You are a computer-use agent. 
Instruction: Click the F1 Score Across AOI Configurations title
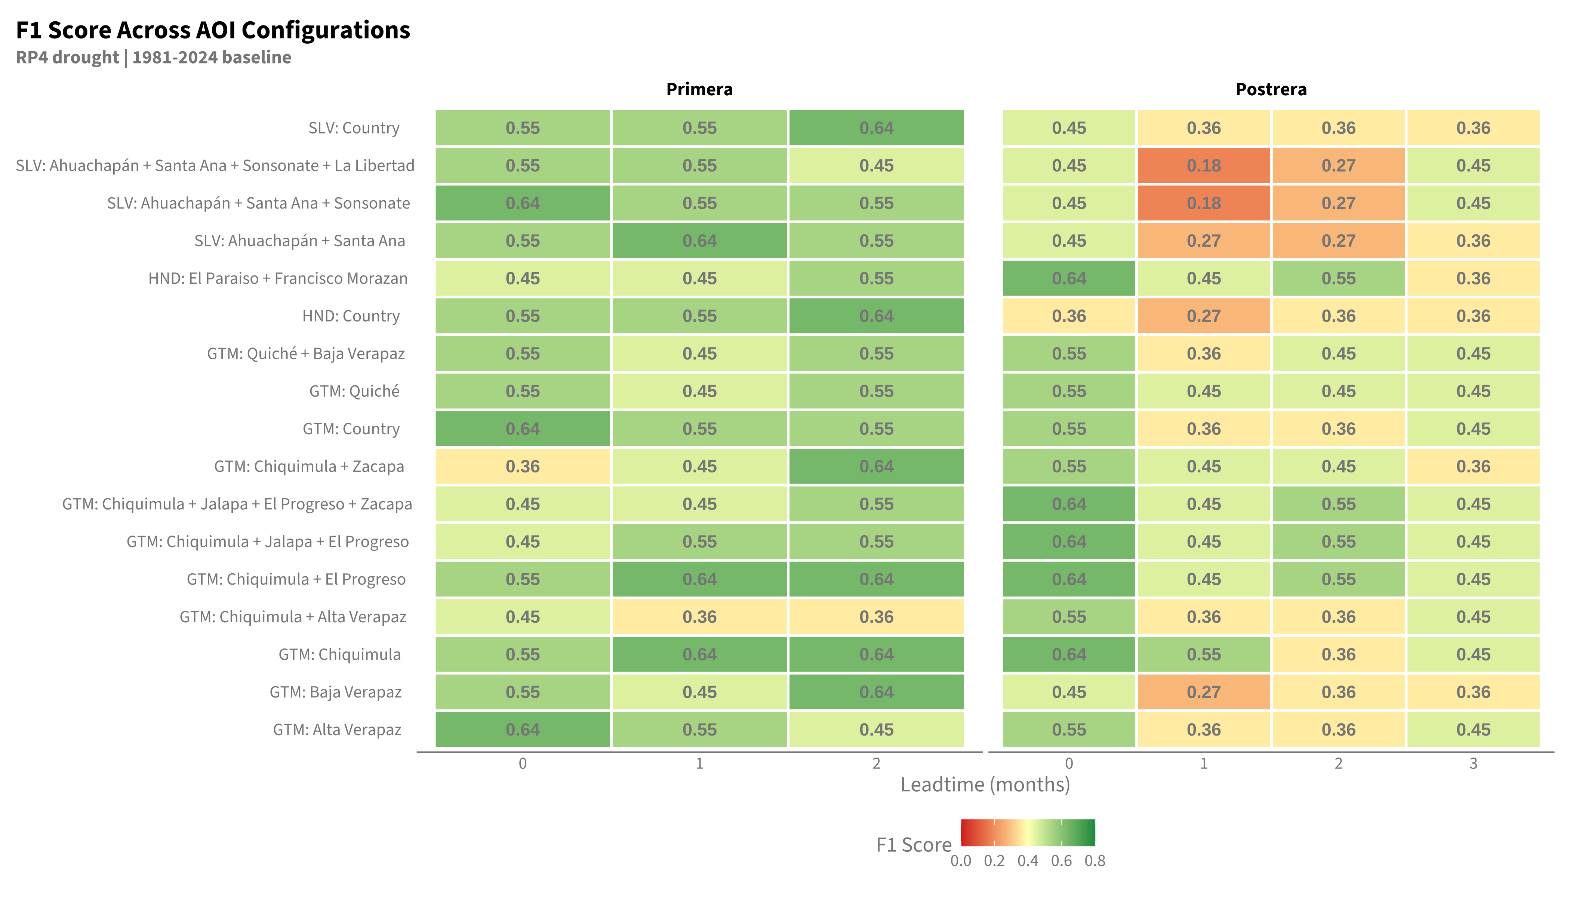[213, 30]
